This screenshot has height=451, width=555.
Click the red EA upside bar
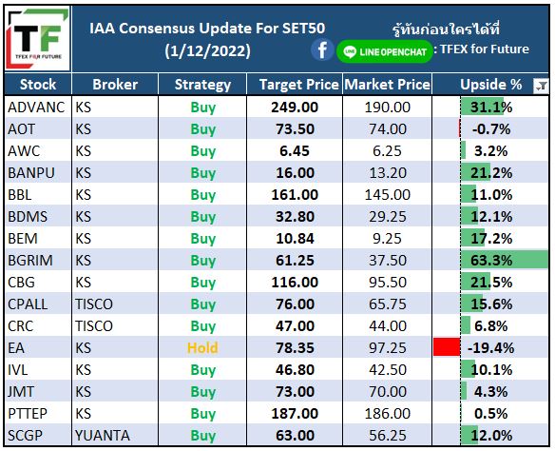pos(447,347)
